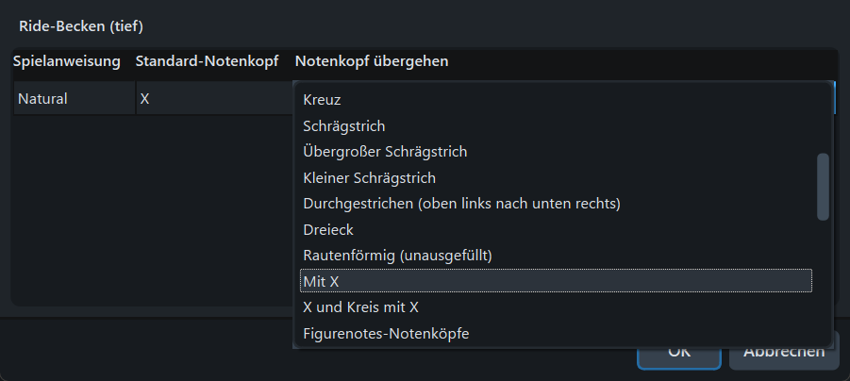Click the Standard-Notenkopf column header
This screenshot has width=850, height=381.
[x=207, y=61]
